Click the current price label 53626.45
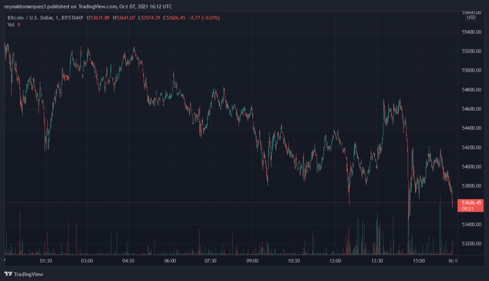 pyautogui.click(x=472, y=203)
